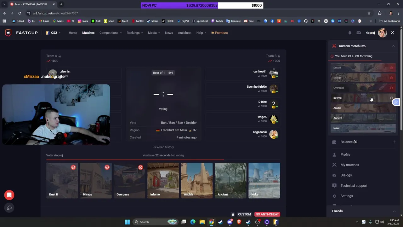Open the Steam bookmark

pos(152,21)
